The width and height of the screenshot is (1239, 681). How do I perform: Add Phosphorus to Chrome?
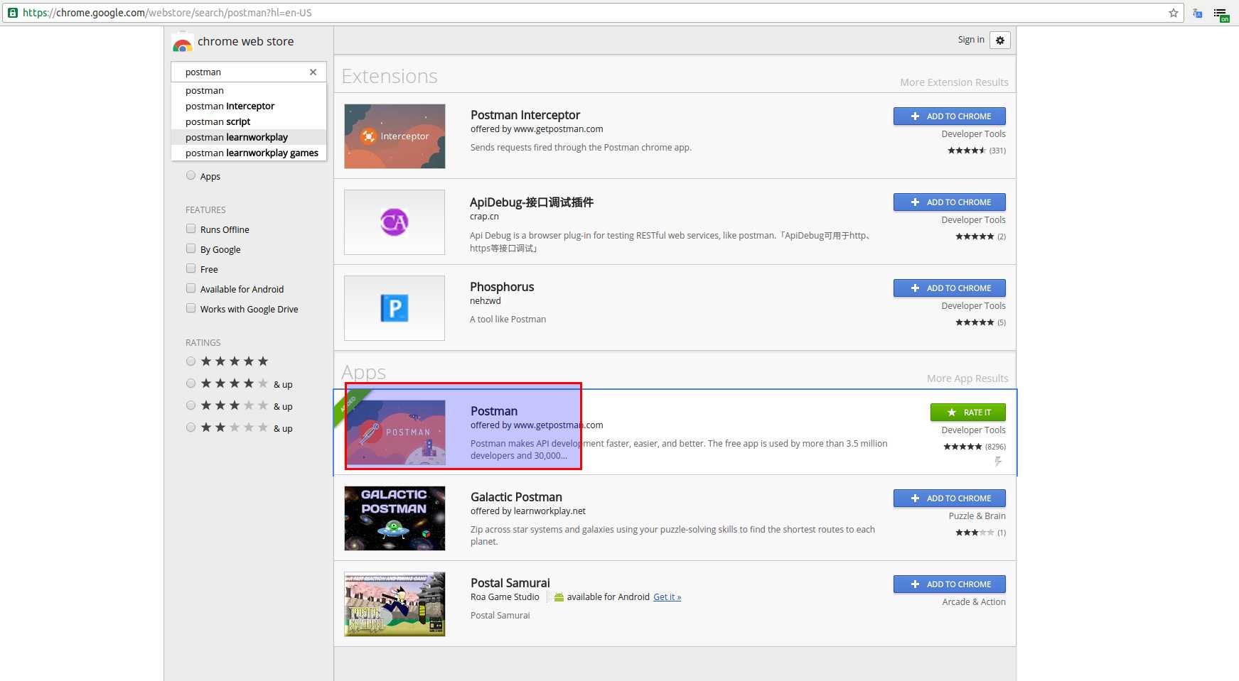tap(950, 288)
